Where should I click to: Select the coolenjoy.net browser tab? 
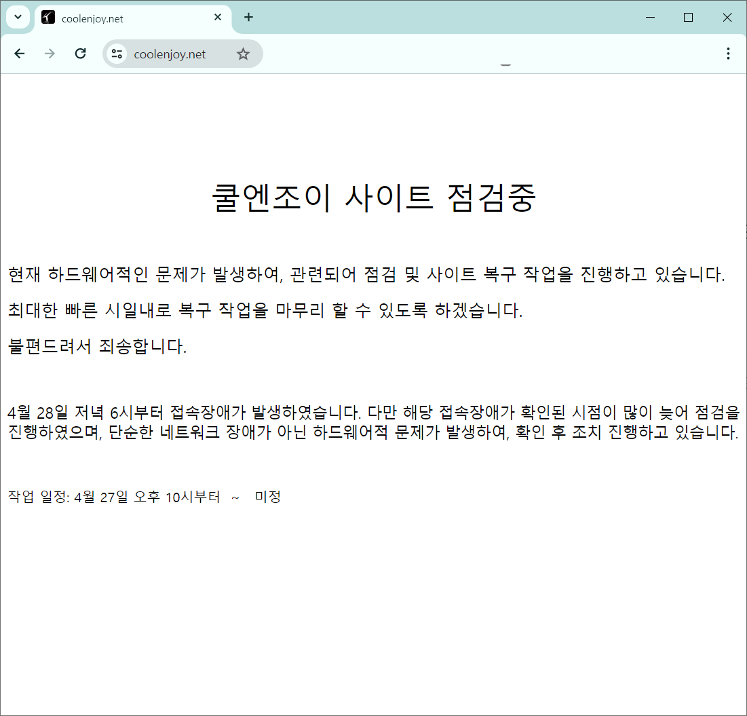[x=133, y=18]
